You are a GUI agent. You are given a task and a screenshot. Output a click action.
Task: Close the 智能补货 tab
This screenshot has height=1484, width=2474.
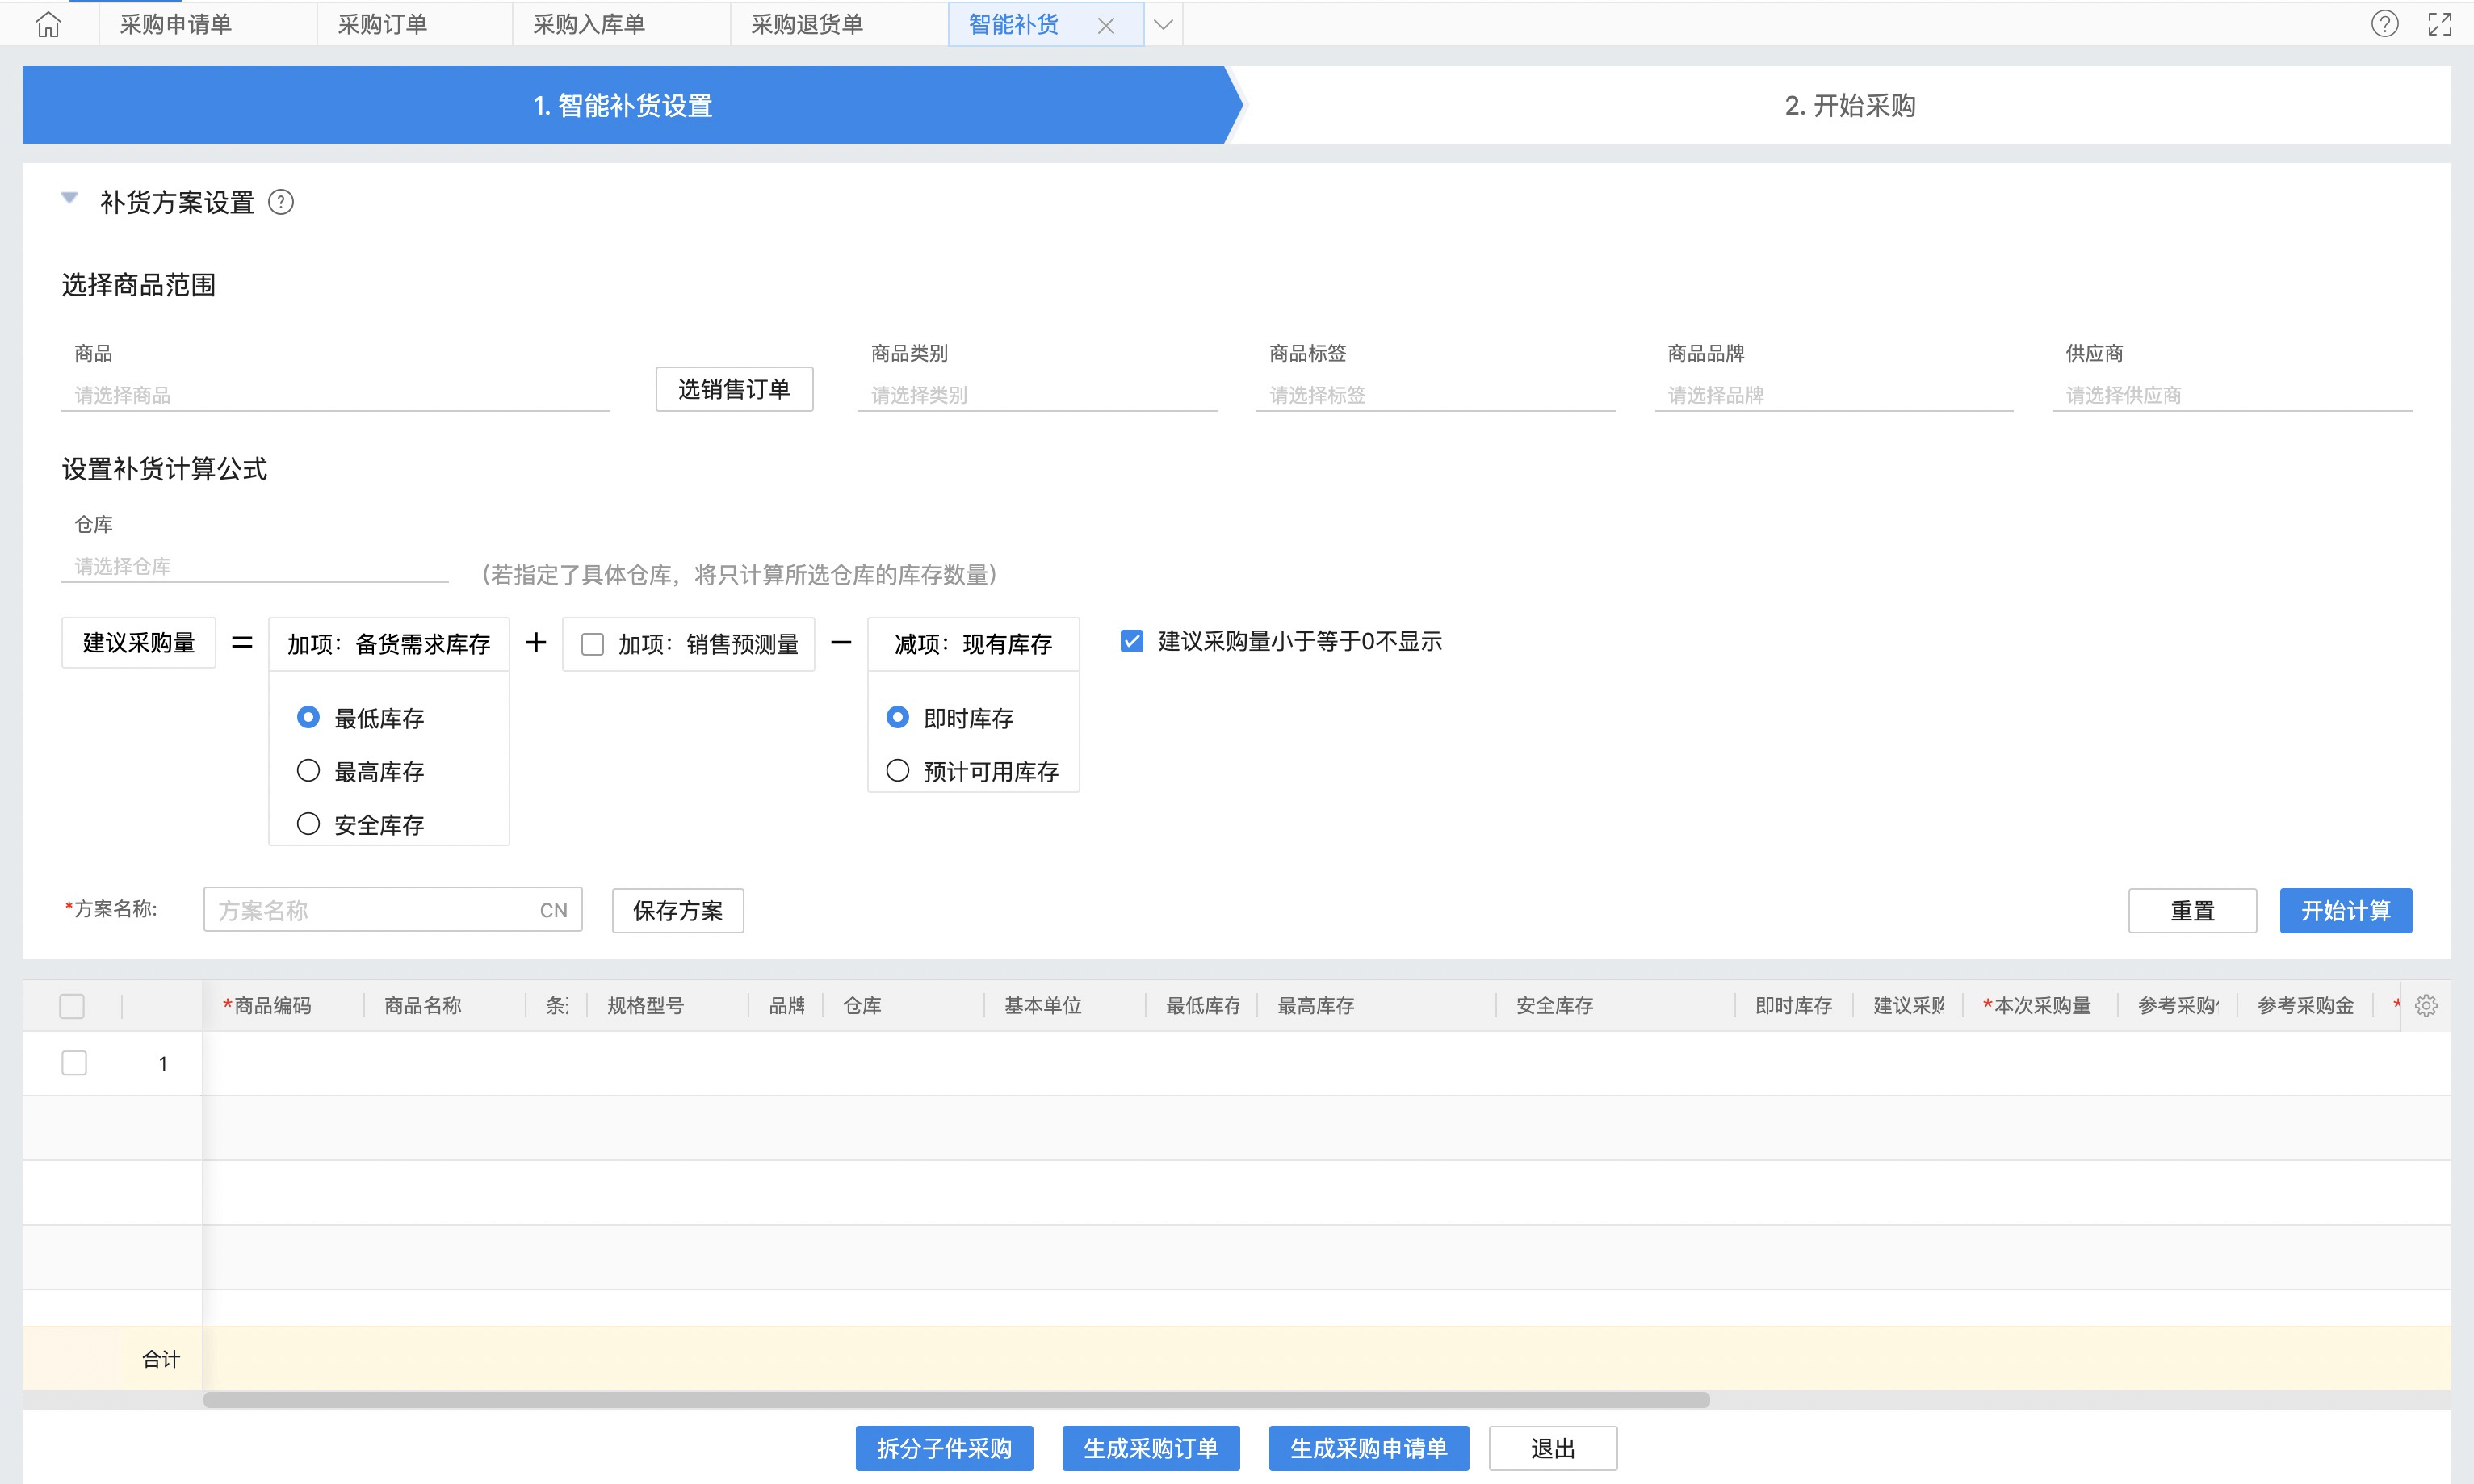point(1106,26)
